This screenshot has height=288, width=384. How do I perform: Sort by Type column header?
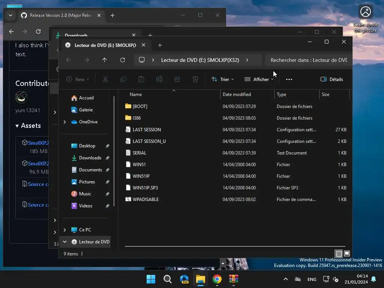[x=281, y=94]
